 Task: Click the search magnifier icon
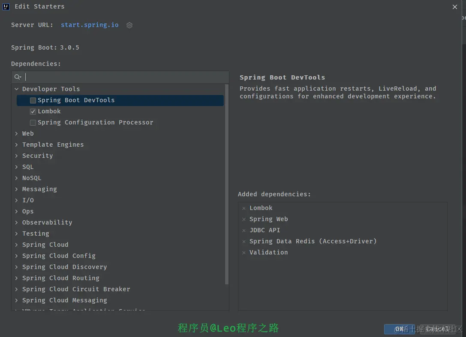coord(18,77)
